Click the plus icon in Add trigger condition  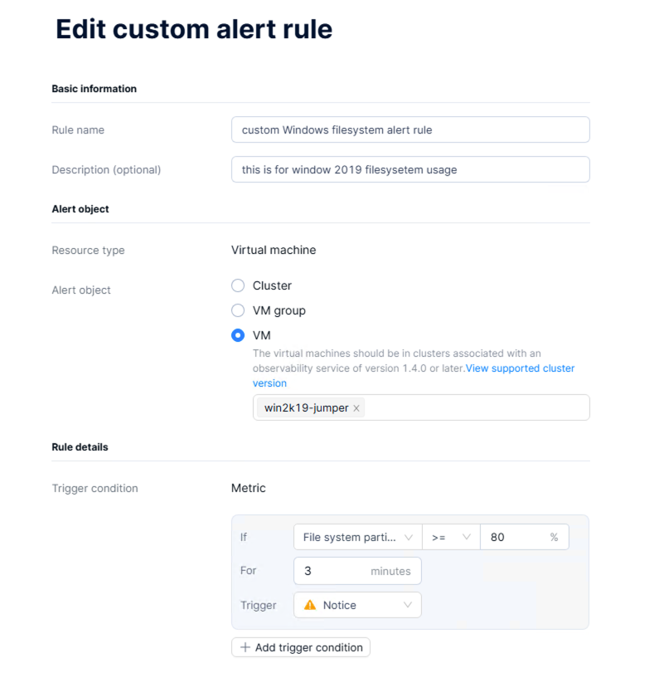coord(245,647)
